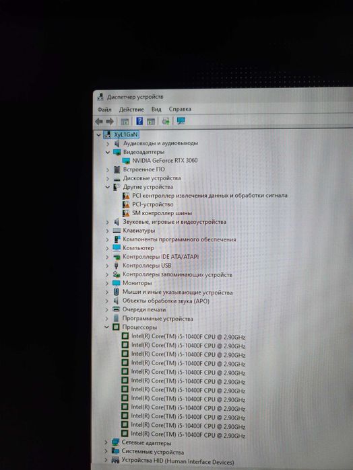This screenshot has height=470, width=353.
Task: Select Мыши и иные указывающие устройства
Action: (x=178, y=292)
